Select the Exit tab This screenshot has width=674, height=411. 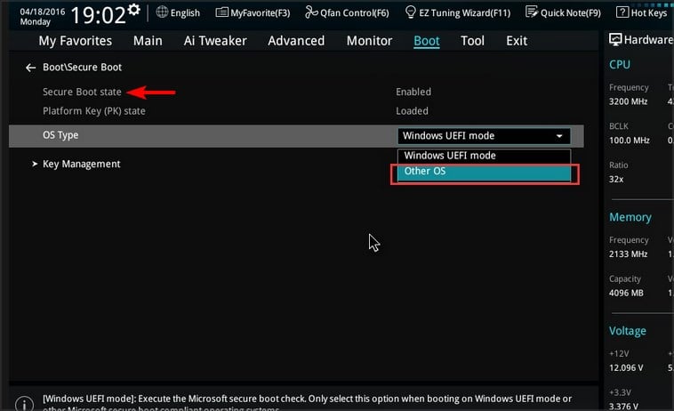pyautogui.click(x=516, y=41)
